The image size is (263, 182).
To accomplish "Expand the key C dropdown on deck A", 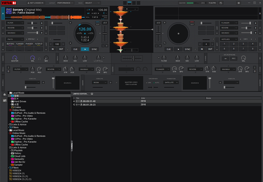I will tap(105, 13).
